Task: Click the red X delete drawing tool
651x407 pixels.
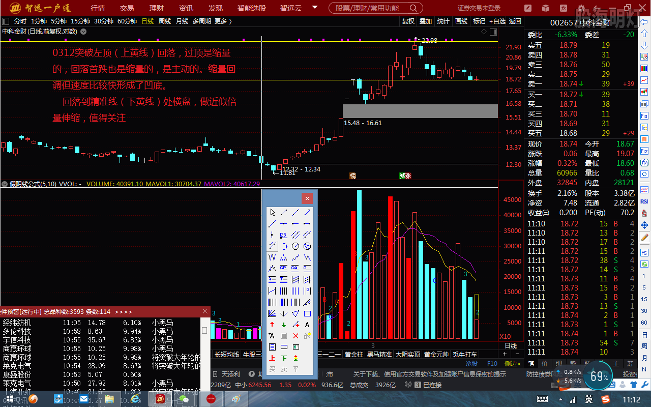Action: pyautogui.click(x=295, y=336)
